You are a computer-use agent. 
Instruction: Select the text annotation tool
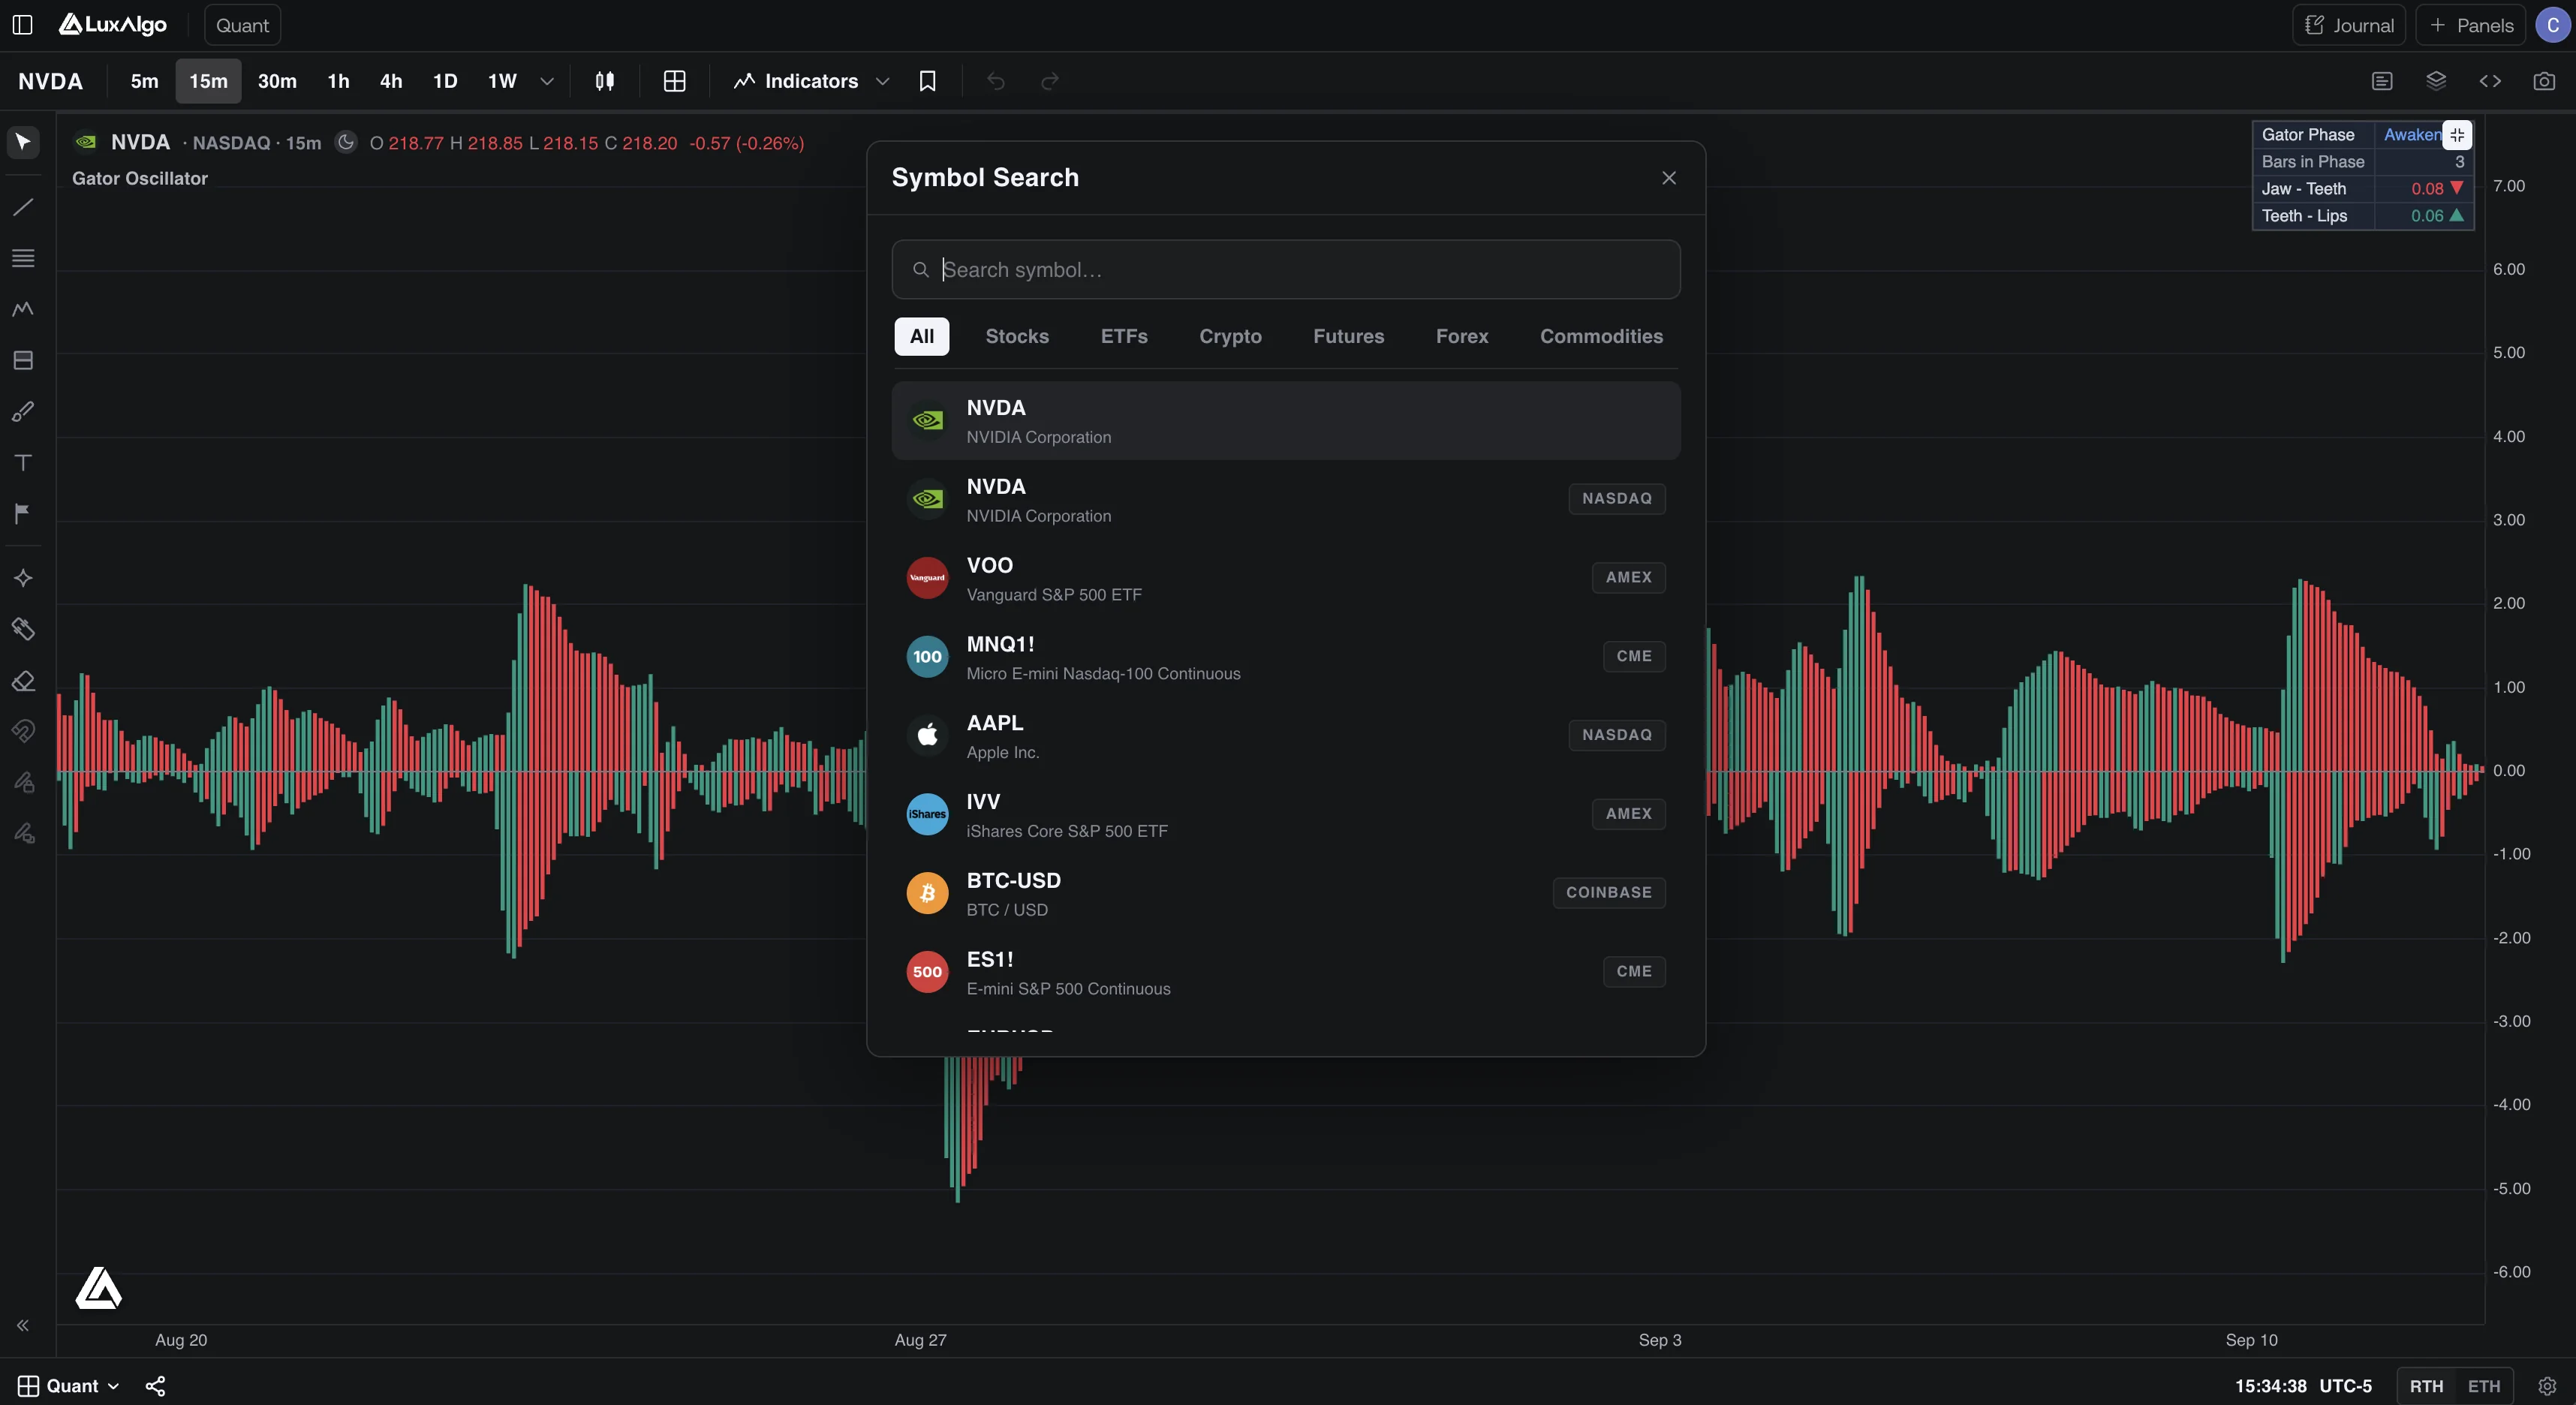coord(23,462)
